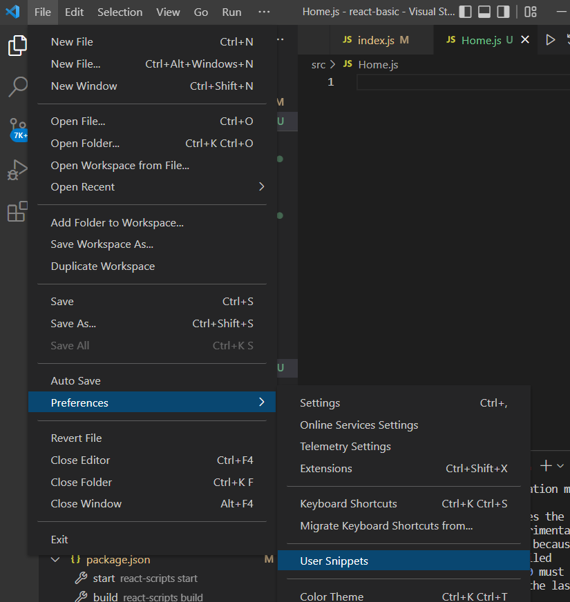
Task: Toggle the secondary side bar layout icon
Action: (503, 12)
